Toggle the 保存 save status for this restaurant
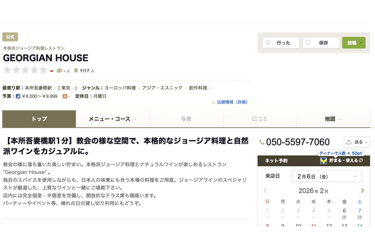Viewport: 375px width, 250px height. (x=321, y=42)
